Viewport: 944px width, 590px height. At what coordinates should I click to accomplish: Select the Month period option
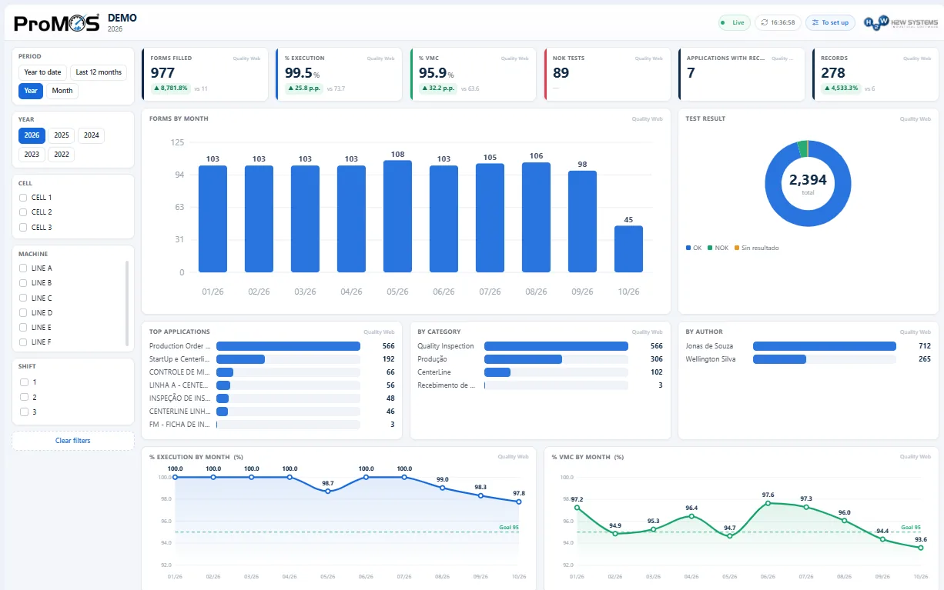[62, 91]
